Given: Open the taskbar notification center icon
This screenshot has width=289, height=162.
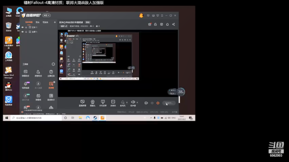Looking at the screenshot, I should 191,118.
